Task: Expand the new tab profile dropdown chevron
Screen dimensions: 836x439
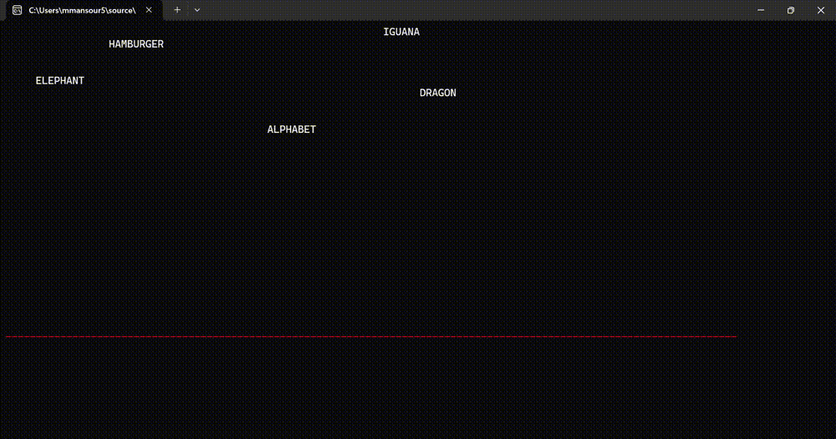Action: [197, 10]
